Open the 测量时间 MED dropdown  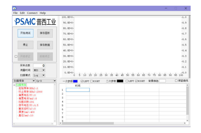pos(44,70)
